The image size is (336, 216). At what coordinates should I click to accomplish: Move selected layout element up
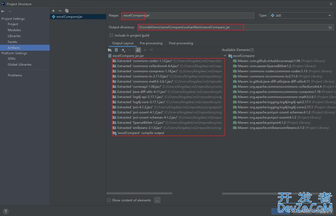click(x=145, y=50)
